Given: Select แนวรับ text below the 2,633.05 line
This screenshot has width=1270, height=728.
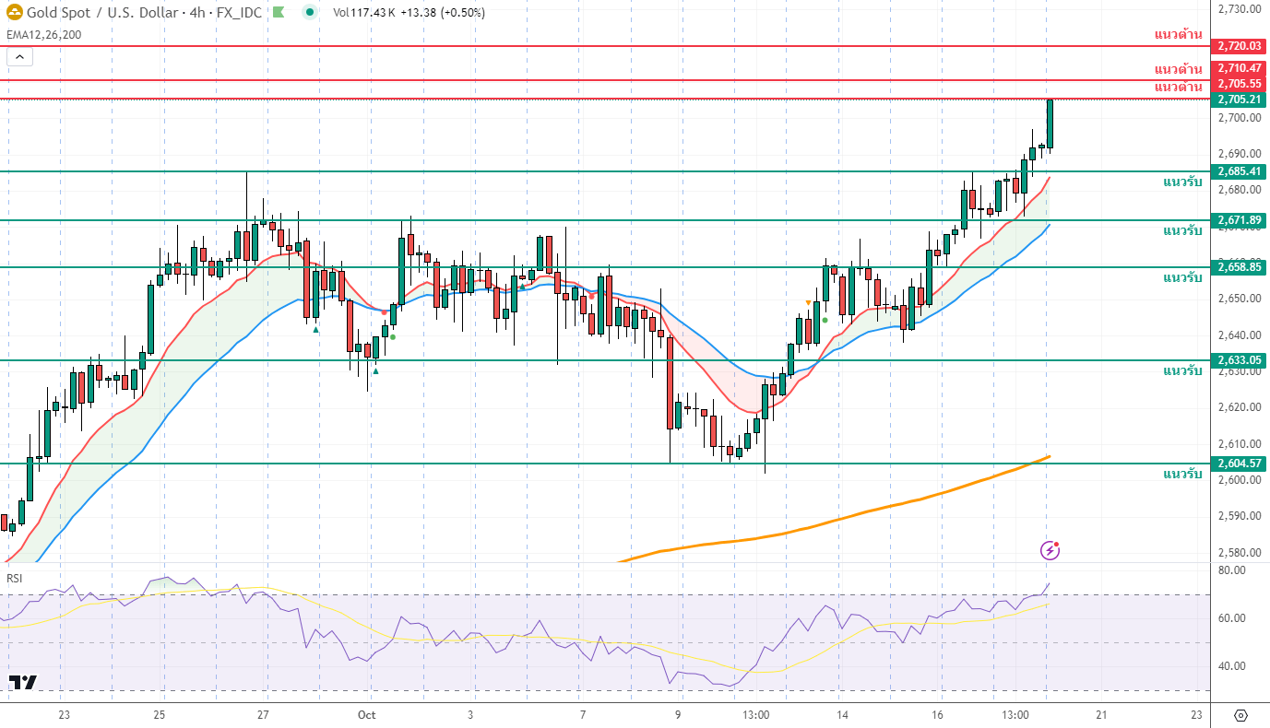Looking at the screenshot, I should (1182, 371).
